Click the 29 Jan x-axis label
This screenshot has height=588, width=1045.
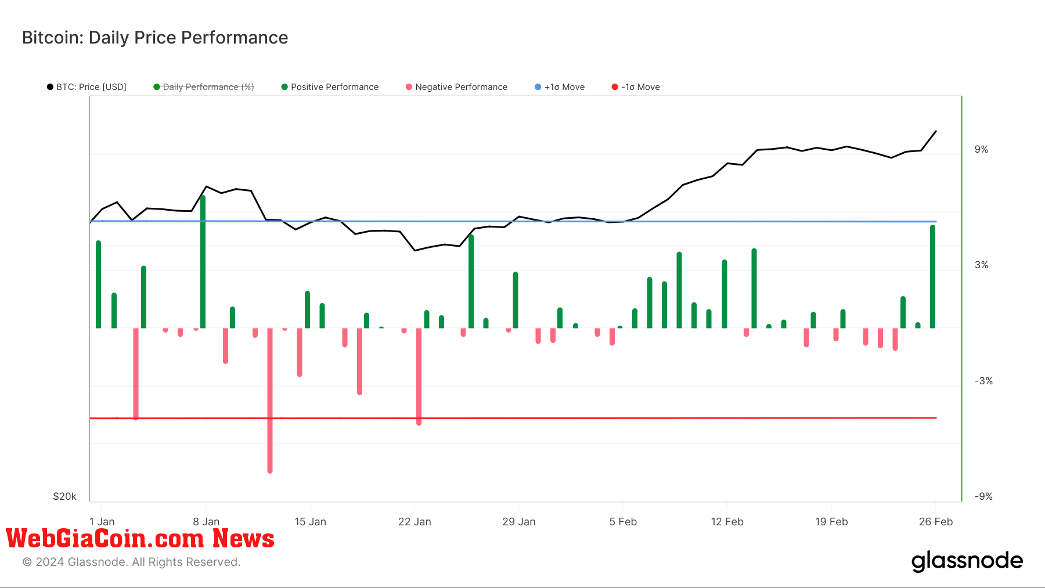click(519, 522)
